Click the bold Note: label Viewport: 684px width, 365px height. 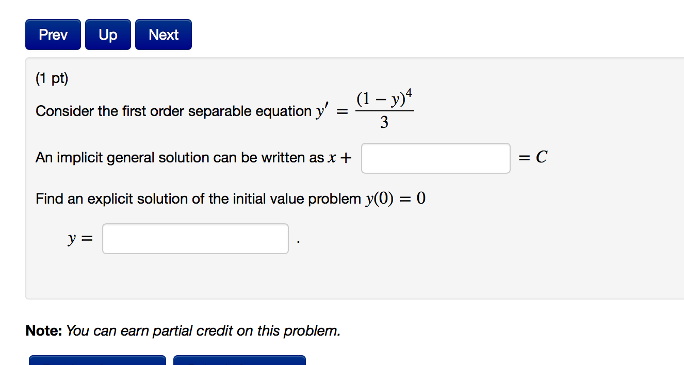(44, 330)
